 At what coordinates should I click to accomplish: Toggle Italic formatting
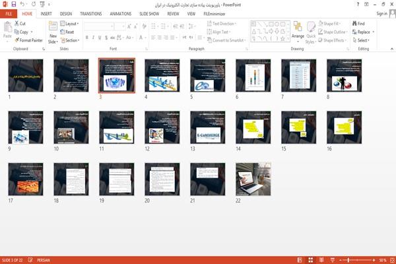tap(93, 38)
